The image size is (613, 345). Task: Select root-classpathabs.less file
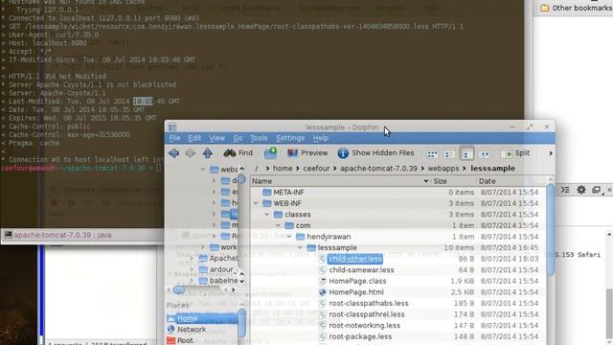click(x=368, y=303)
